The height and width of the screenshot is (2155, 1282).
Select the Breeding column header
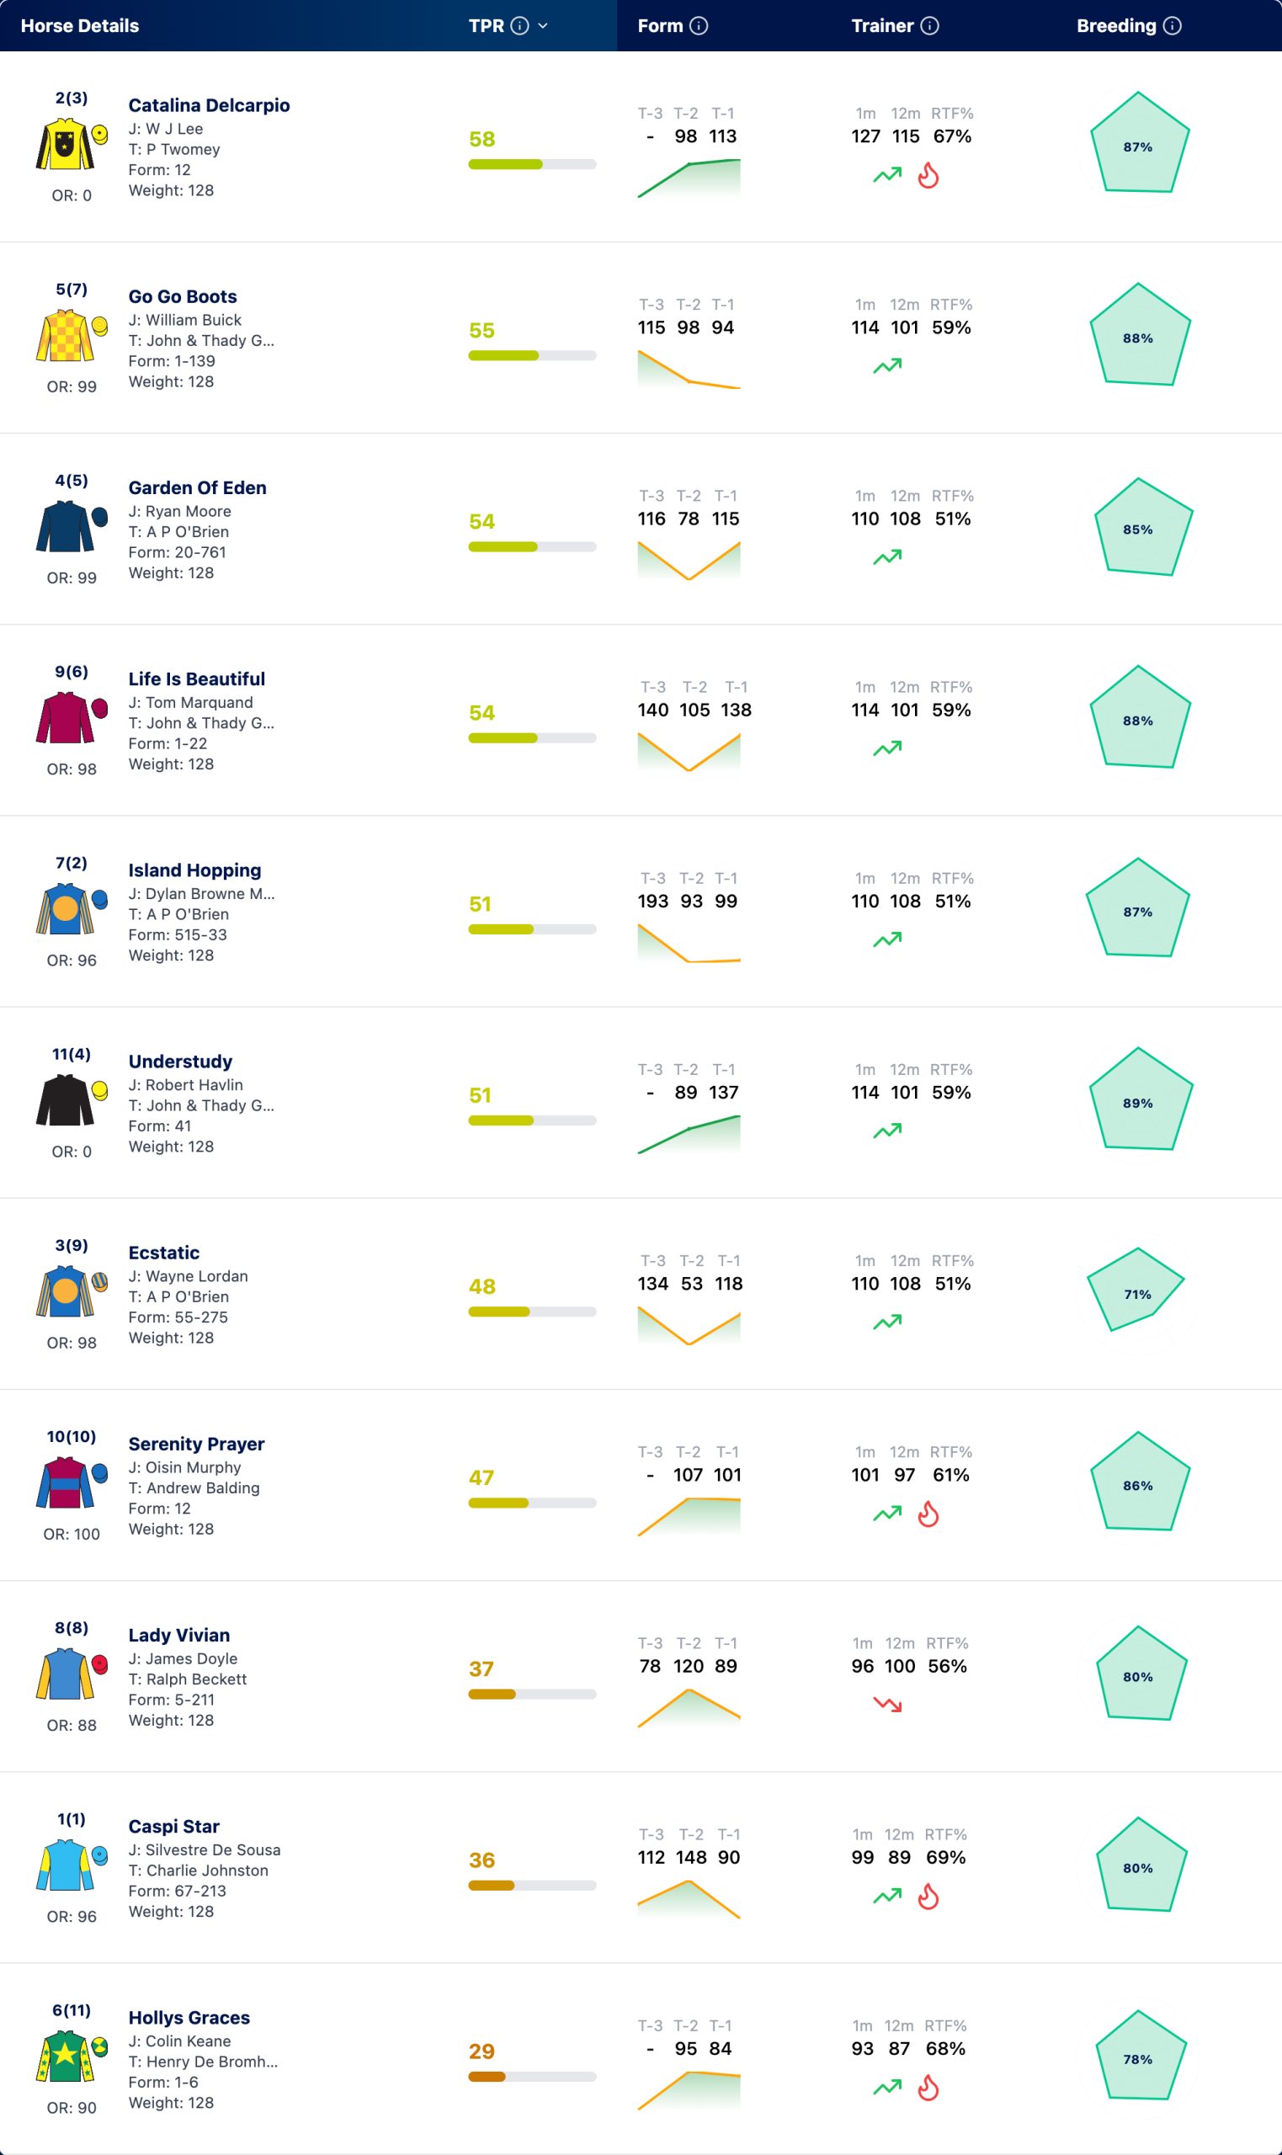[1116, 26]
